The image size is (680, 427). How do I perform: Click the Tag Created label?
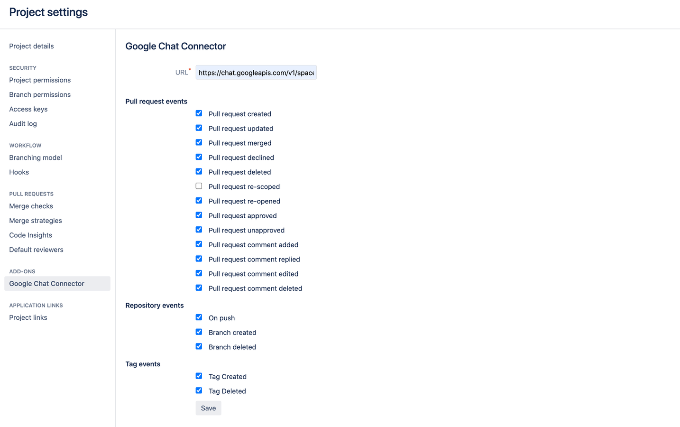[228, 377]
